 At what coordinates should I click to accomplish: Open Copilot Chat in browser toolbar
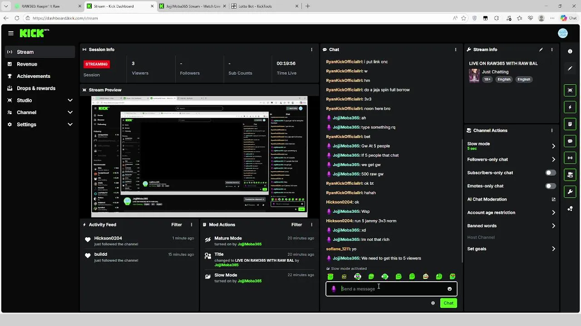pyautogui.click(x=569, y=18)
